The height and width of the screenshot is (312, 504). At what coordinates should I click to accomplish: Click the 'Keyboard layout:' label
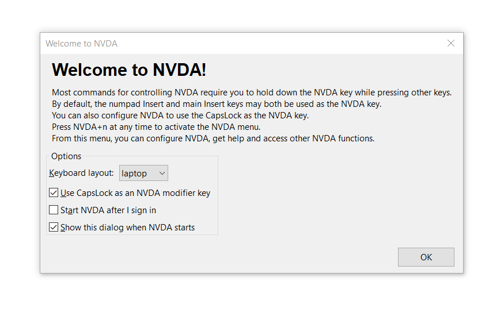tap(81, 173)
